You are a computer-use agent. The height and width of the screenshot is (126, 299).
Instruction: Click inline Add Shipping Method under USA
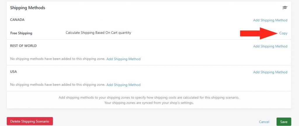click(x=123, y=85)
